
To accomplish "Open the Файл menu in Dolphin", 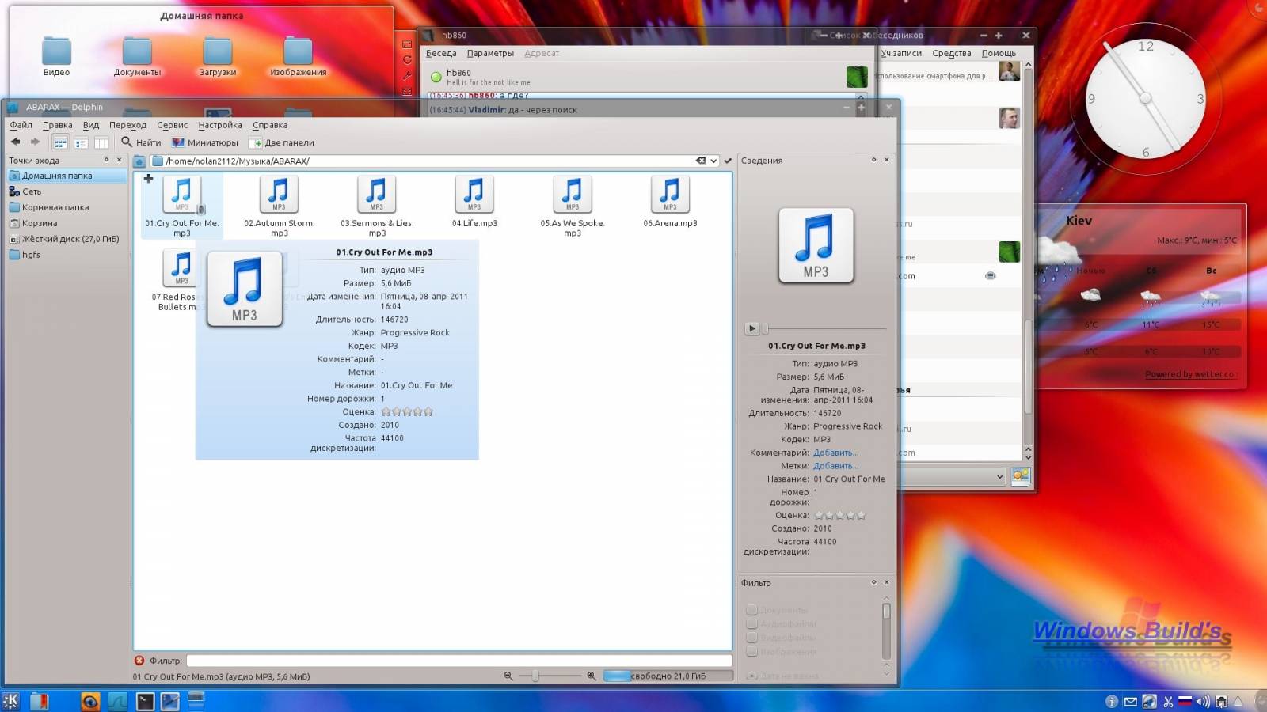I will (x=21, y=125).
